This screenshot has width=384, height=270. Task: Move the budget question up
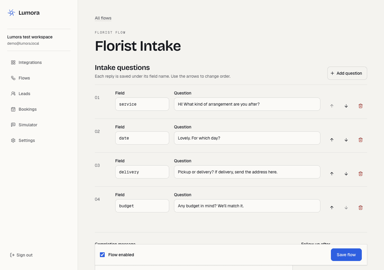pos(332,208)
